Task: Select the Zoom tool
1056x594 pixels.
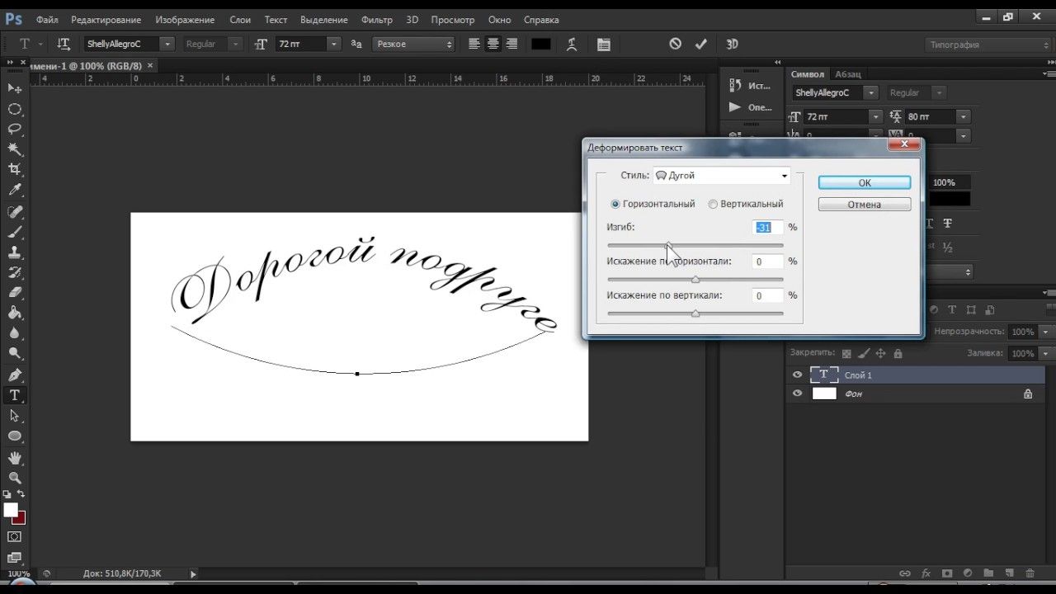Action: [x=14, y=477]
